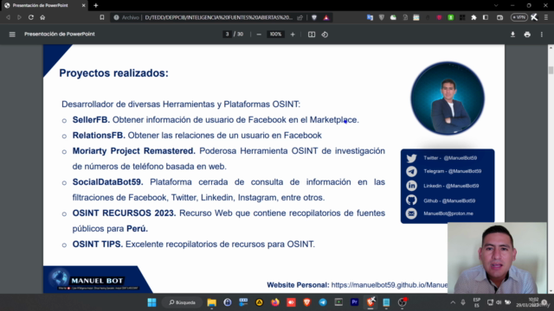Expand the tab search dropdown arrow
Viewport: 554px width, 311px height.
[496, 5]
